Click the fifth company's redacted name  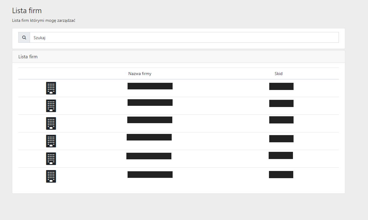click(x=149, y=156)
